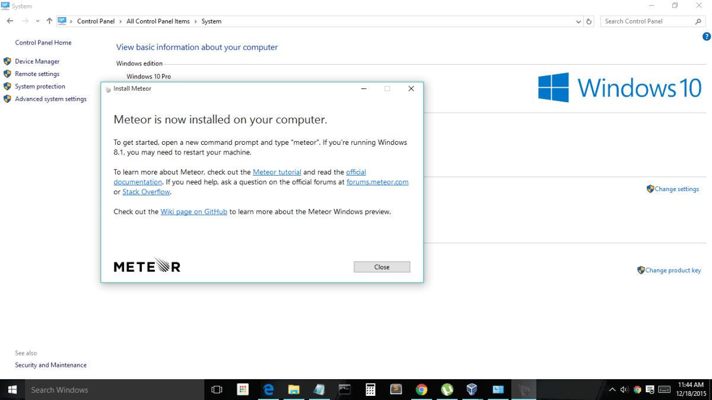Click the Chrome notification tray icon
Image resolution: width=712 pixels, height=400 pixels.
[637, 390]
